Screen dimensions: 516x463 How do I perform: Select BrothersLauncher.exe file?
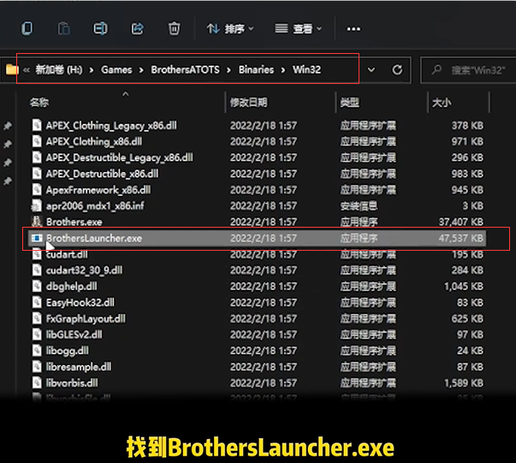coord(257,238)
